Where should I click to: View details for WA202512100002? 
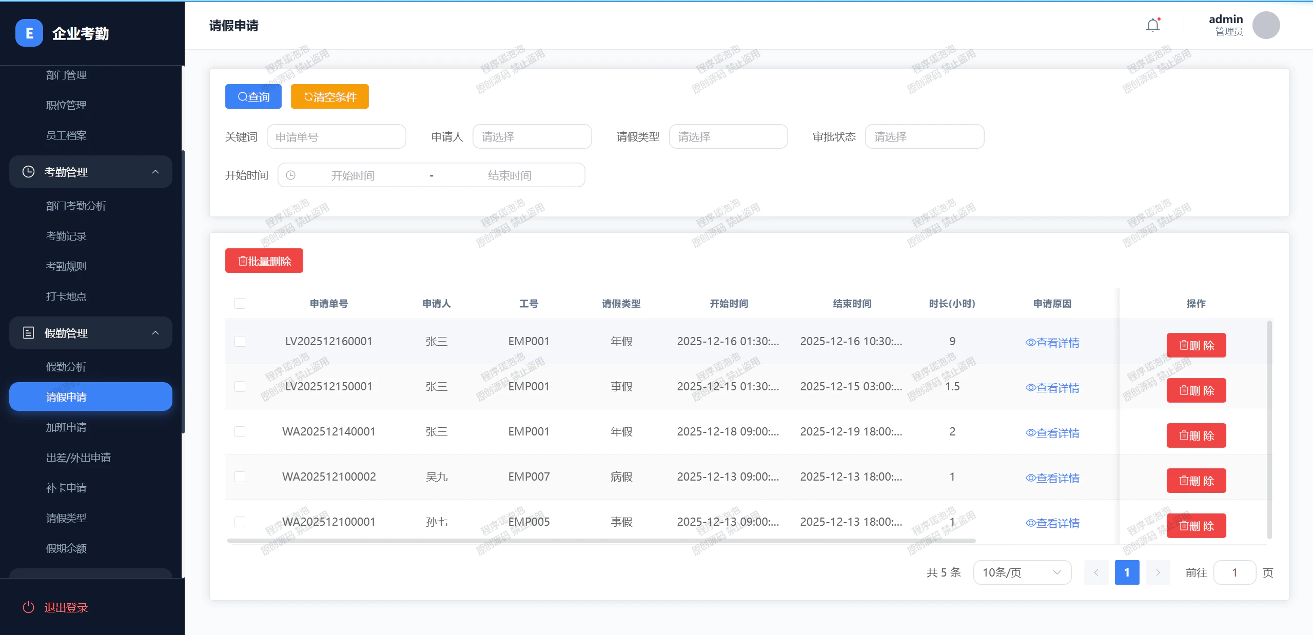coord(1052,478)
